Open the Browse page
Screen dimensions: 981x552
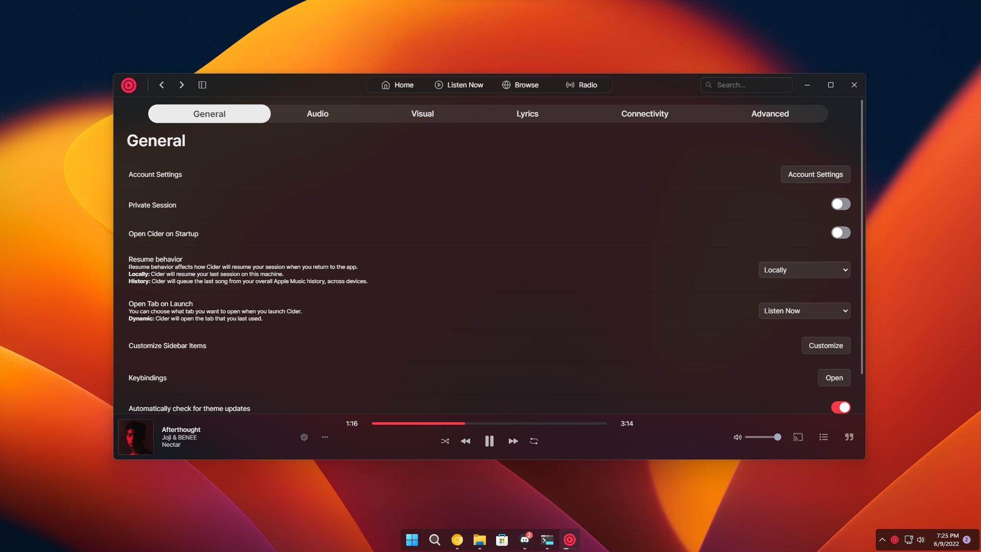[520, 85]
